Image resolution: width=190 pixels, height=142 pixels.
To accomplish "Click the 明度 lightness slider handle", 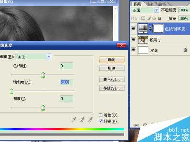I will [43, 108].
